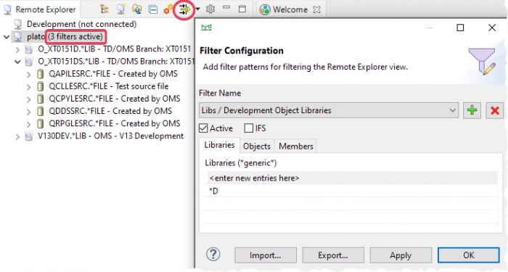Switch to the Members tab
This screenshot has height=272, width=508.
coord(296,147)
